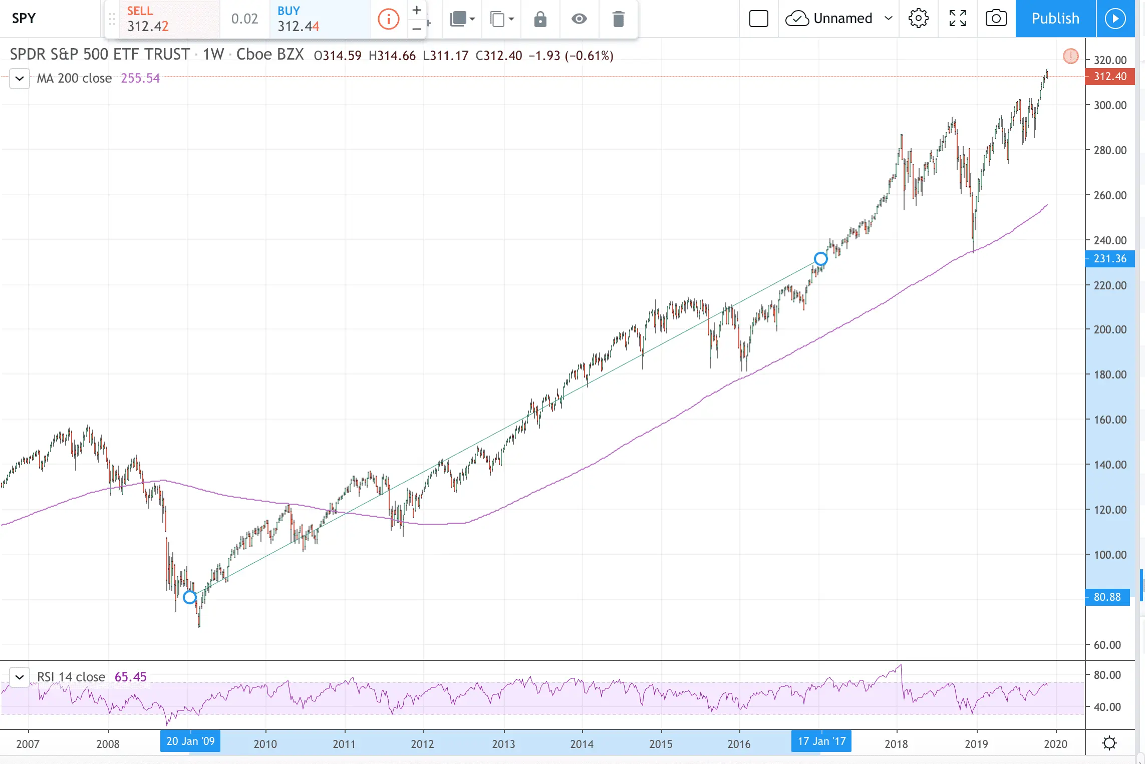The image size is (1145, 764).
Task: Collapse the MA 200 indicator legend
Action: click(x=20, y=79)
